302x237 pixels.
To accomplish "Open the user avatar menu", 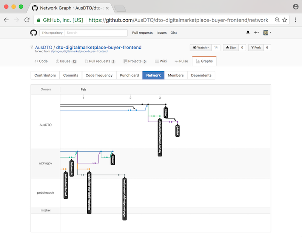I will [267, 32].
